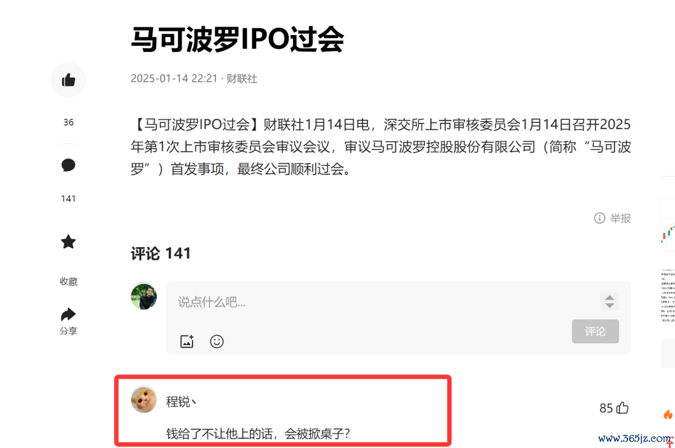The width and height of the screenshot is (675, 448).
Task: Share article using the arrow icon
Action: coord(69,314)
